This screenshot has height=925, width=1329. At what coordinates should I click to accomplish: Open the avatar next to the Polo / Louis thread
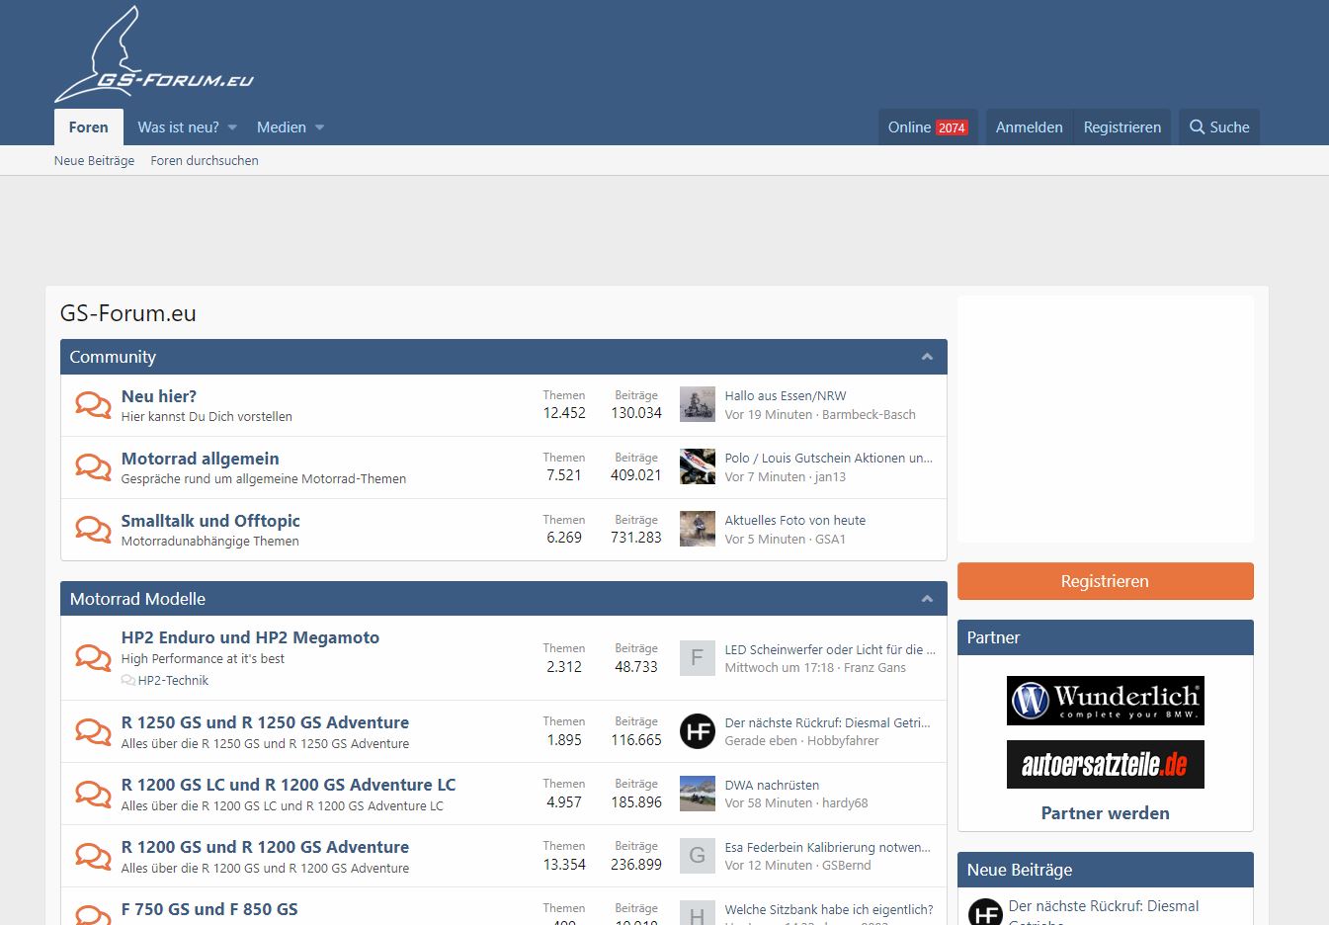pyautogui.click(x=698, y=467)
